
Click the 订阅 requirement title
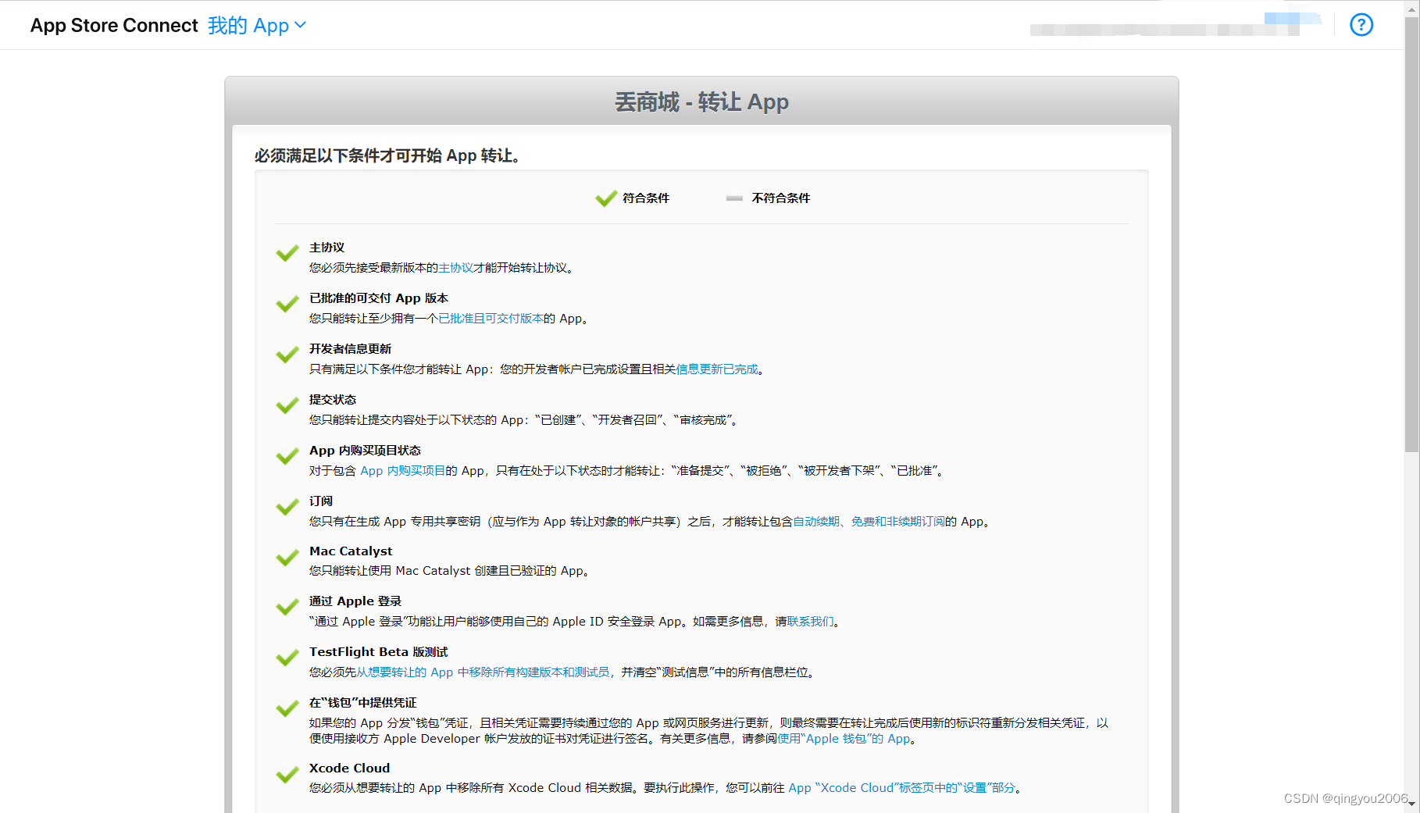321,501
